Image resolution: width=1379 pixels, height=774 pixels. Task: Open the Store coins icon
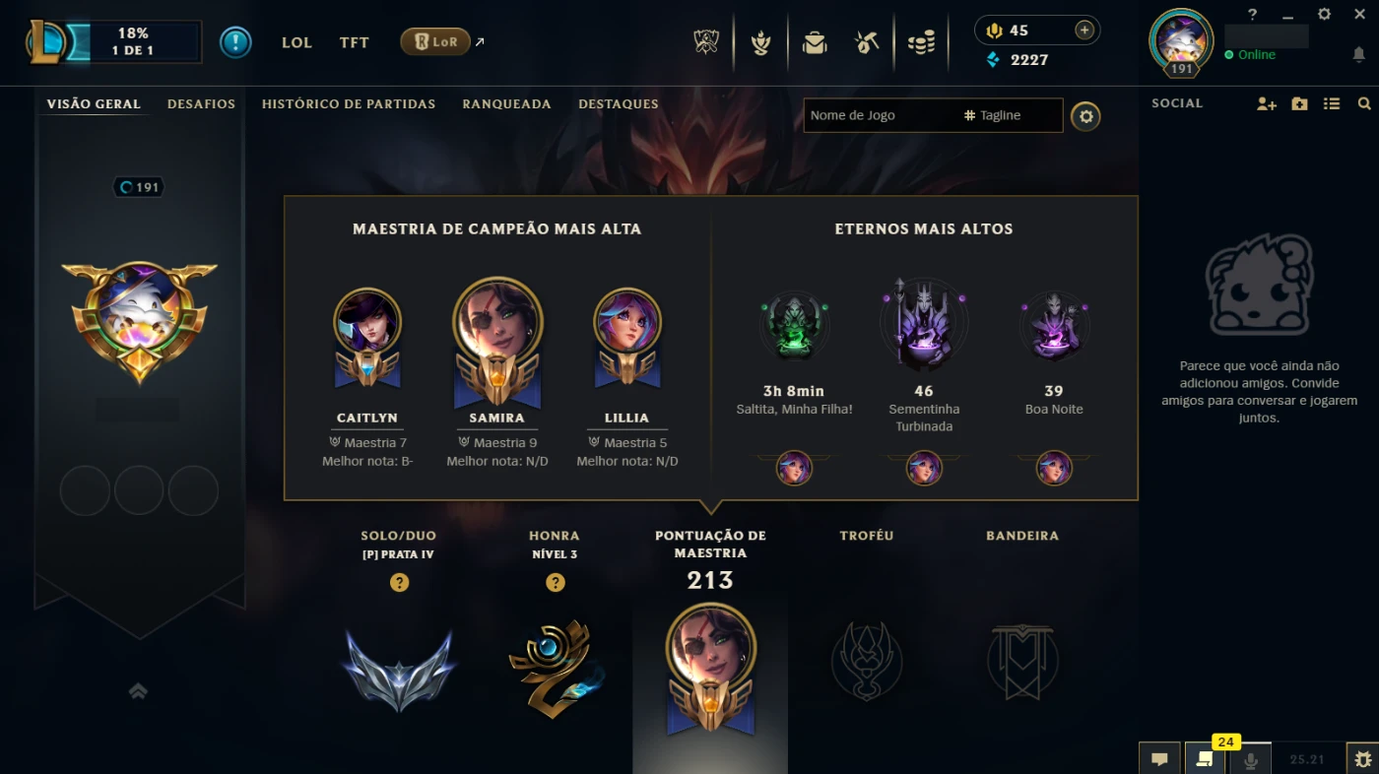[921, 42]
